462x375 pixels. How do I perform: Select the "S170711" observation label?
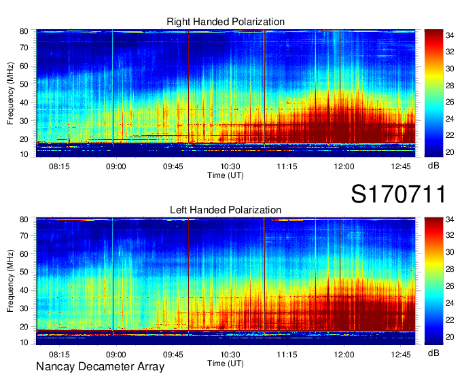pos(398,194)
